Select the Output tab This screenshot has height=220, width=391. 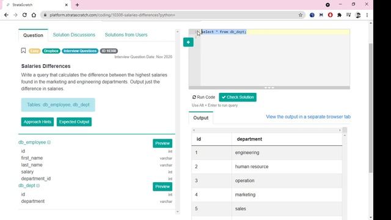click(201, 118)
